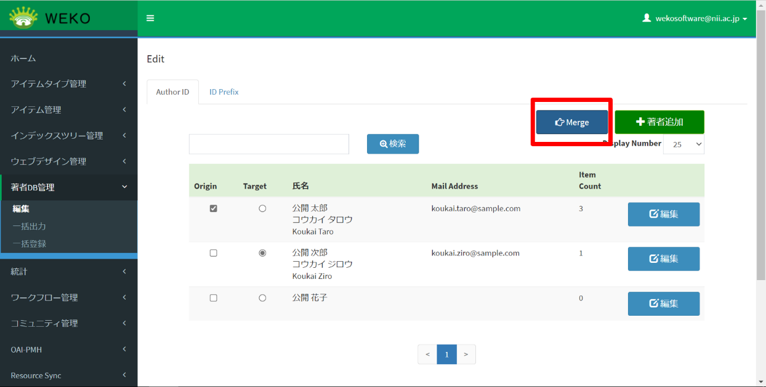Expand アイテムタイプ管理 sidebar menu
This screenshot has width=766, height=387.
coord(68,84)
